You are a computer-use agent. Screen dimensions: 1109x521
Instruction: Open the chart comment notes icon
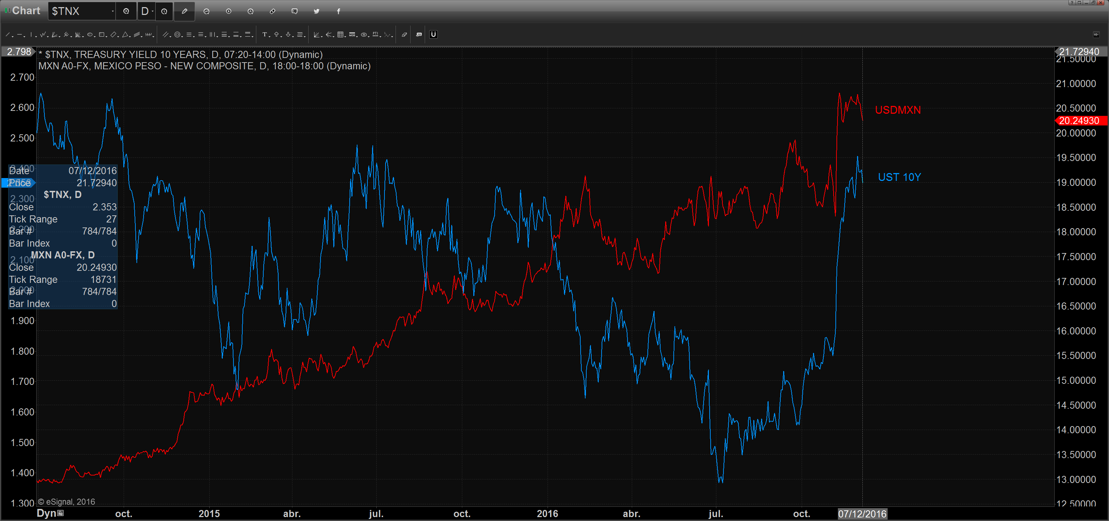point(419,34)
